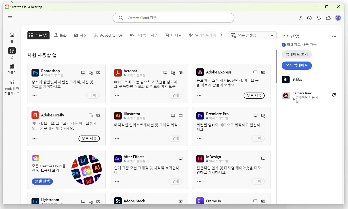Click the Camera Raw app icon

[x=286, y=96]
